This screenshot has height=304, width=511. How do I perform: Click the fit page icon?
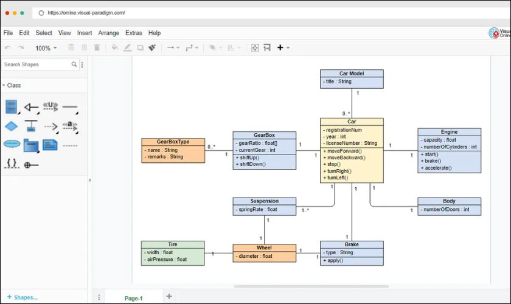255,48
